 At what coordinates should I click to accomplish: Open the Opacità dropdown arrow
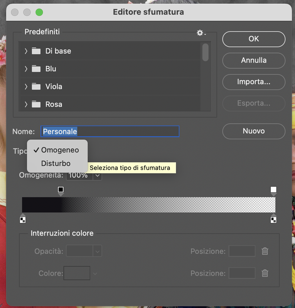click(98, 251)
